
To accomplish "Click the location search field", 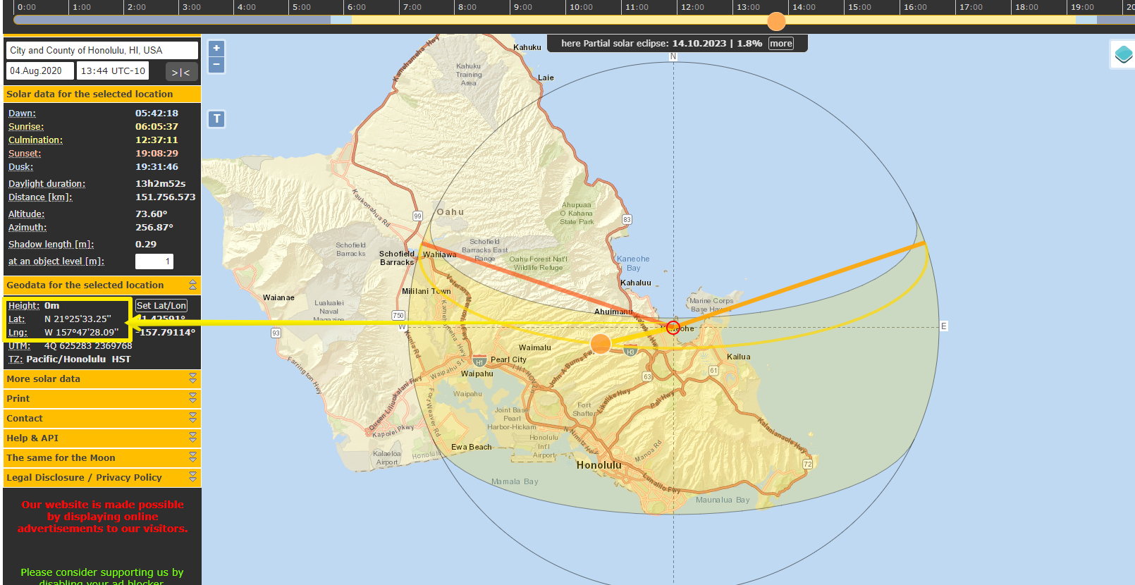I will [x=102, y=51].
